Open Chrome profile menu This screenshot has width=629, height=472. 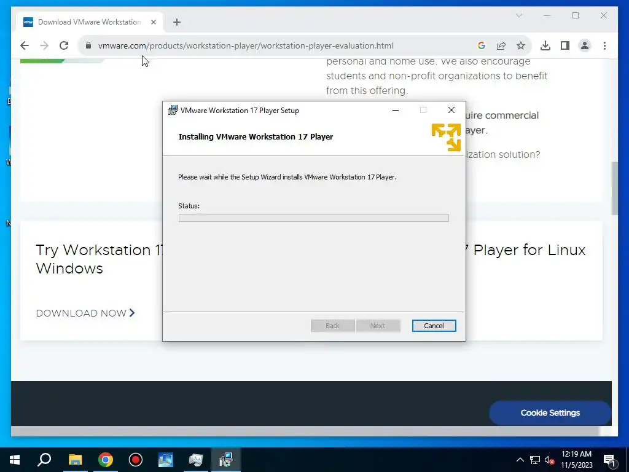coord(585,45)
